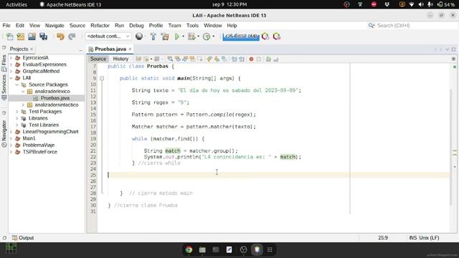Expand the Test Packages node
This screenshot has width=459, height=258.
point(17,112)
